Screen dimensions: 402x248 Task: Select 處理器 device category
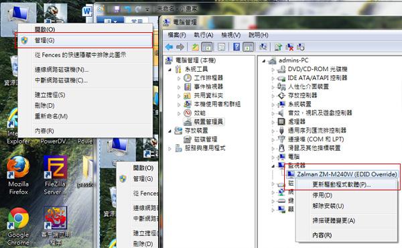coord(296,121)
